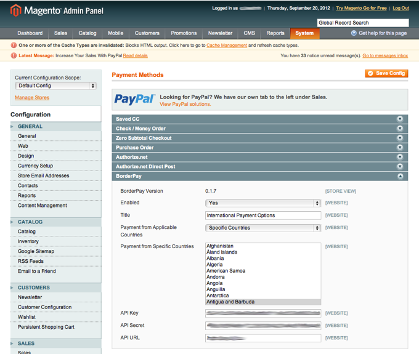This screenshot has height=354, width=419.
Task: Select Andorra in the countries list
Action: (x=263, y=277)
